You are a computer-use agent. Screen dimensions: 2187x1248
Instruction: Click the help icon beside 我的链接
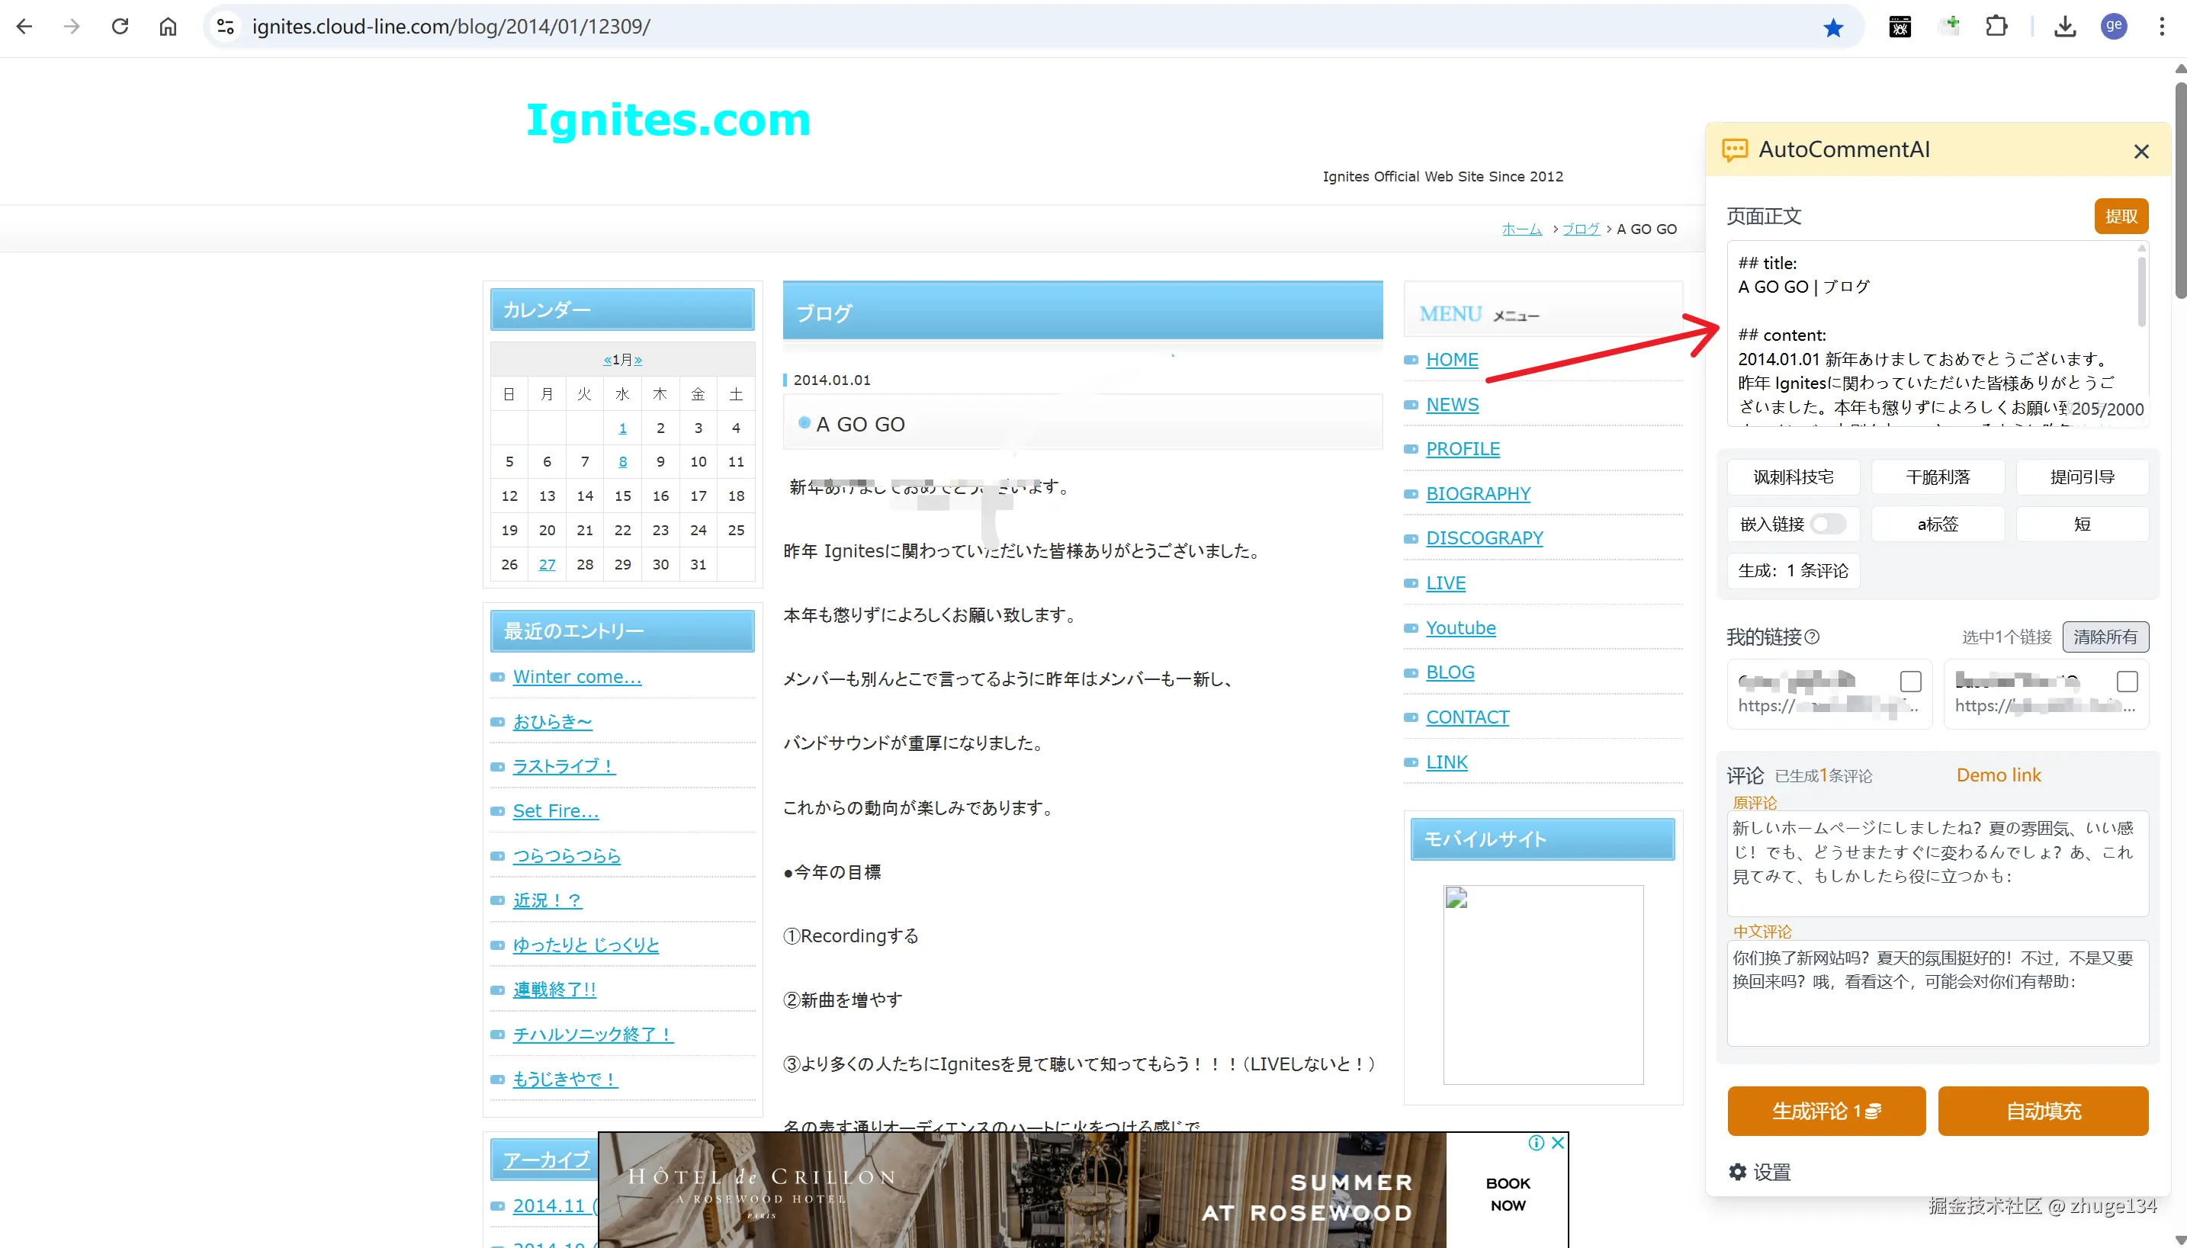pos(1812,637)
